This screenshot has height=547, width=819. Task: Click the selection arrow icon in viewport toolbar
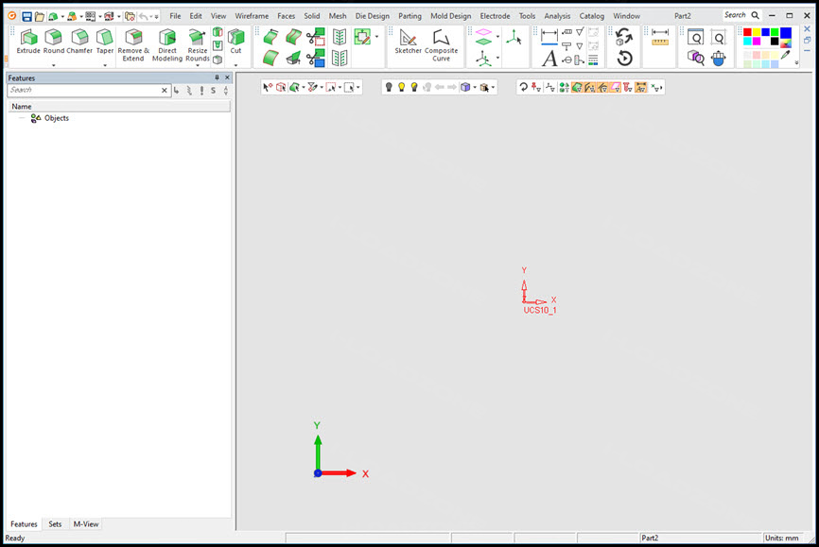click(x=268, y=87)
